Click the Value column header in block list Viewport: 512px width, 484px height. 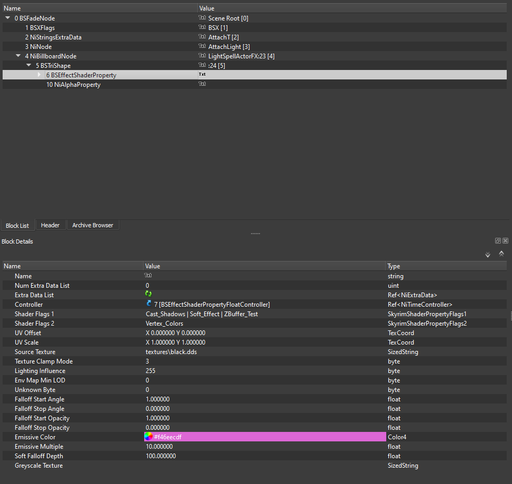coord(353,8)
